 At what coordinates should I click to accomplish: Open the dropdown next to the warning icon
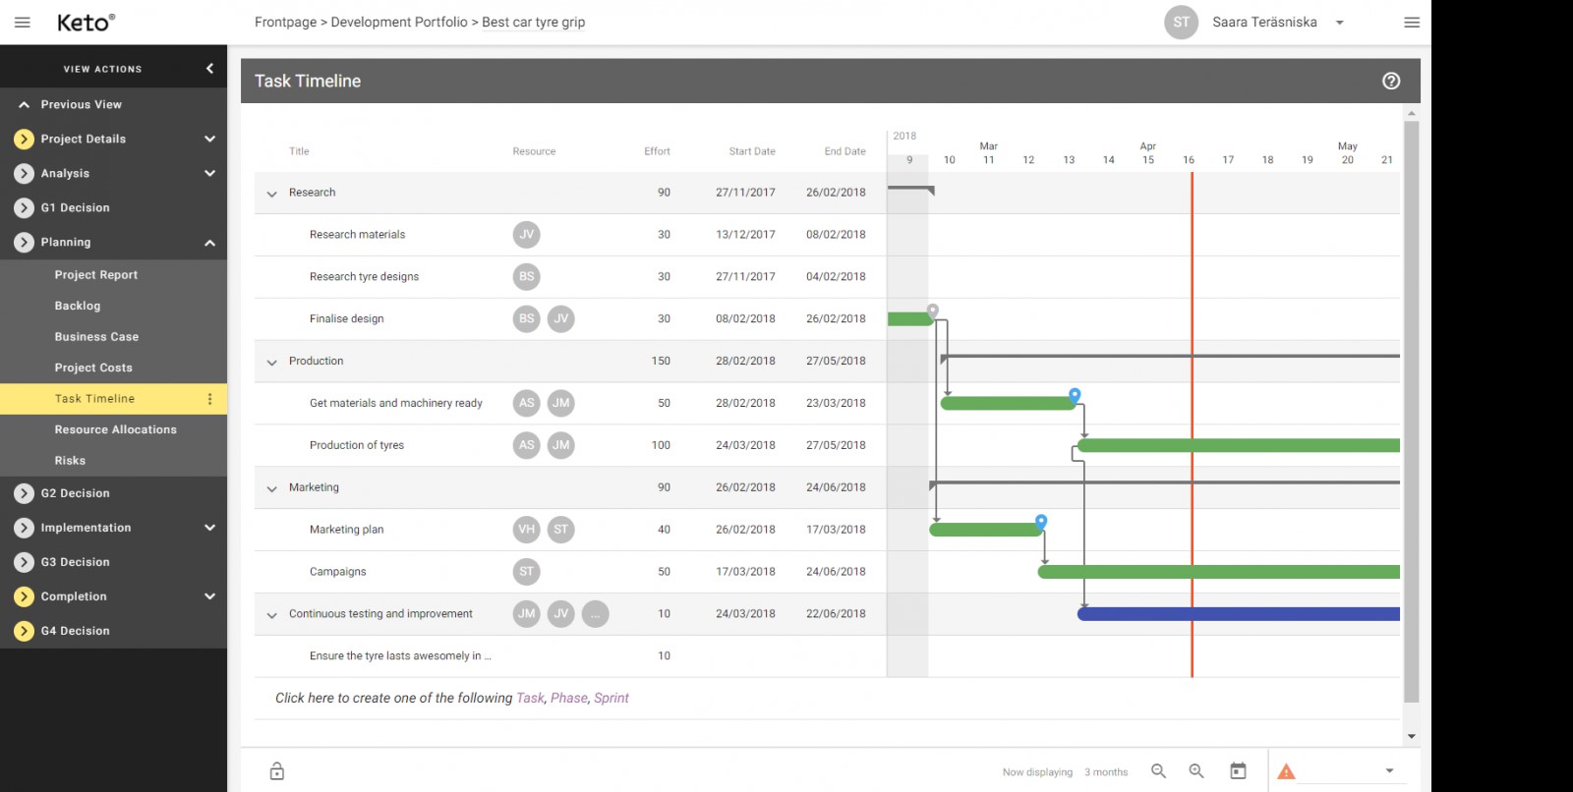(x=1389, y=770)
